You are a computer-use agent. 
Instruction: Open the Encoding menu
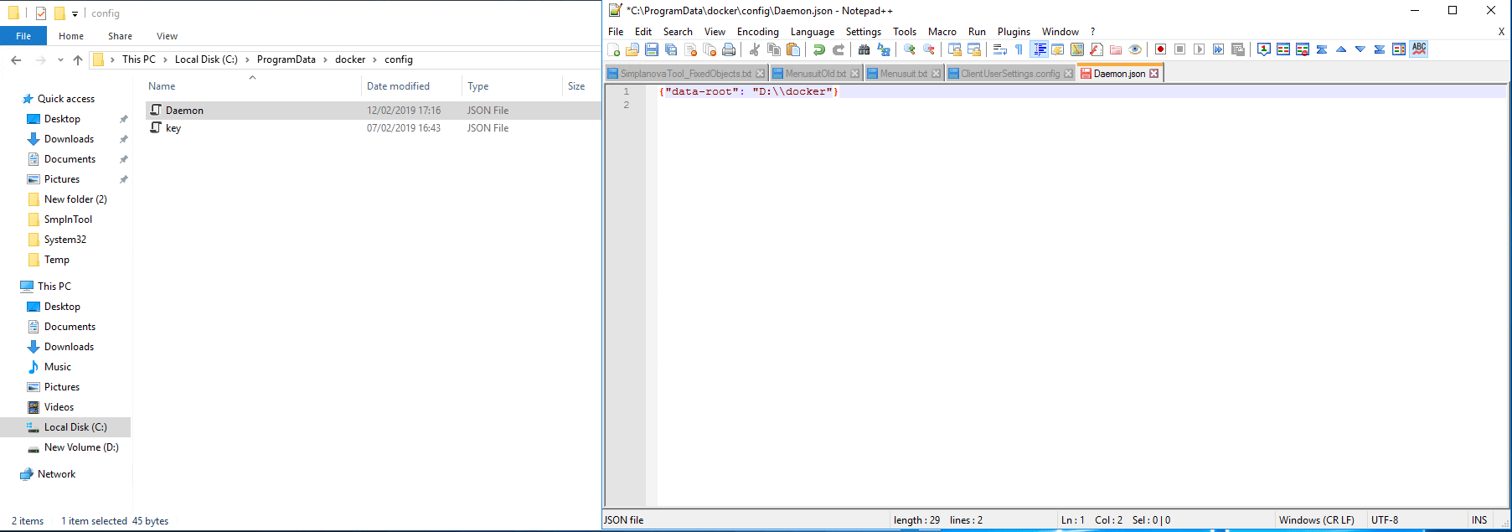[x=757, y=32]
